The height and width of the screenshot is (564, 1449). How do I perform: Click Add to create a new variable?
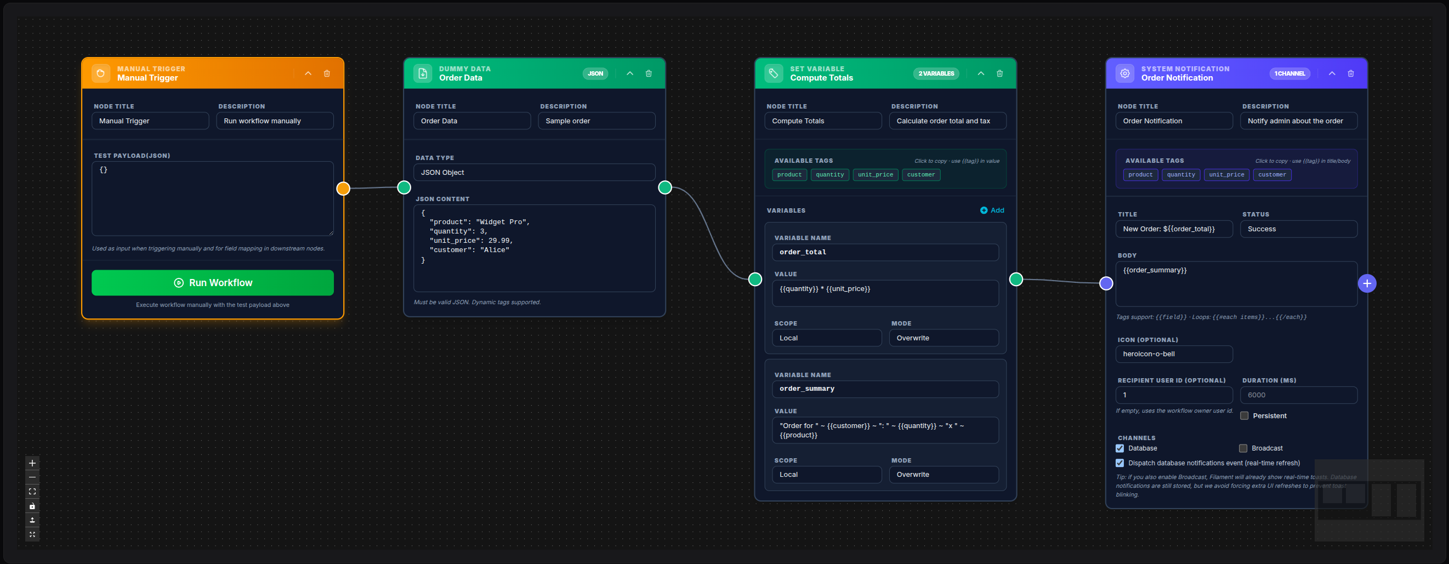click(992, 210)
